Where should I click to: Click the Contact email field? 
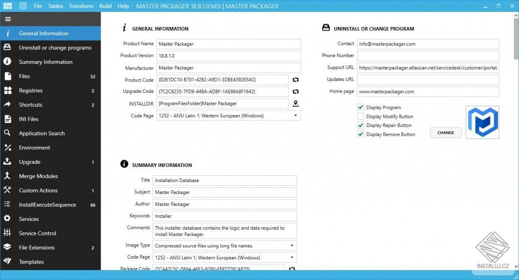tap(428, 44)
